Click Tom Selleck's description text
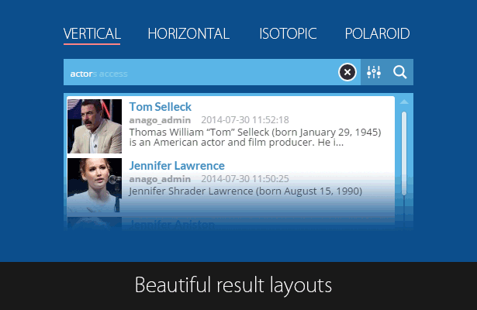The image size is (477, 310). point(255,137)
